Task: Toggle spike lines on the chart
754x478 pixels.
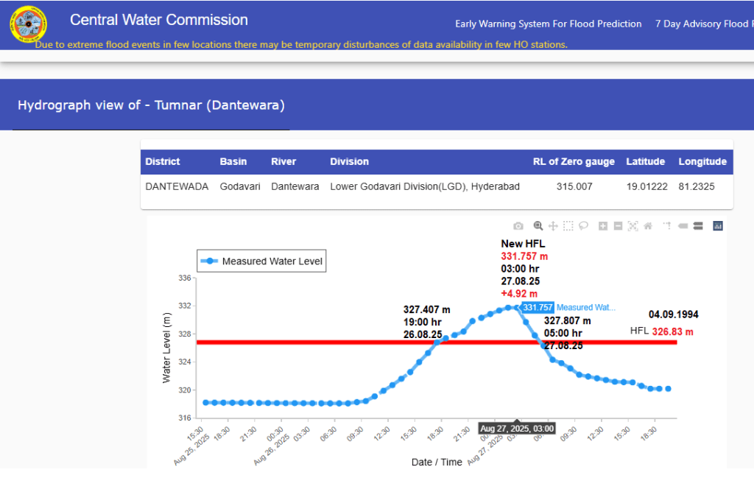Action: pyautogui.click(x=667, y=226)
